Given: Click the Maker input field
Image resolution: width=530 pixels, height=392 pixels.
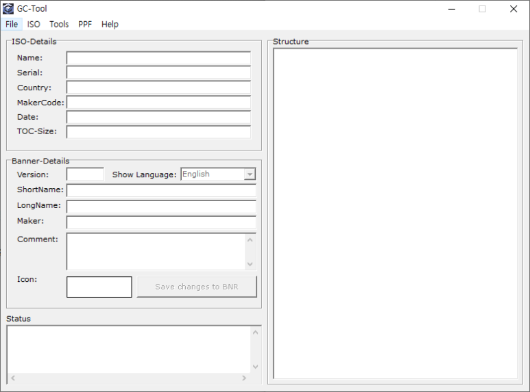Looking at the screenshot, I should pos(161,222).
